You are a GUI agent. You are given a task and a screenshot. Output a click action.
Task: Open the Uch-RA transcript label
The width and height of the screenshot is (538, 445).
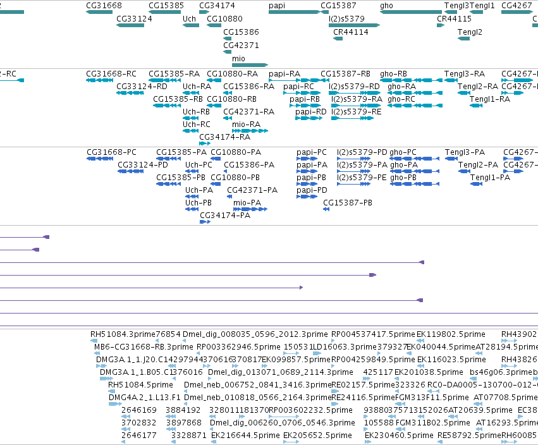point(197,87)
